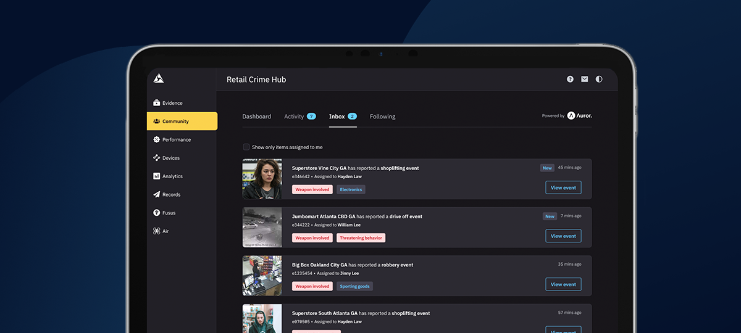Click assignee name 'Jinny Lee'
The width and height of the screenshot is (741, 333).
pos(349,273)
